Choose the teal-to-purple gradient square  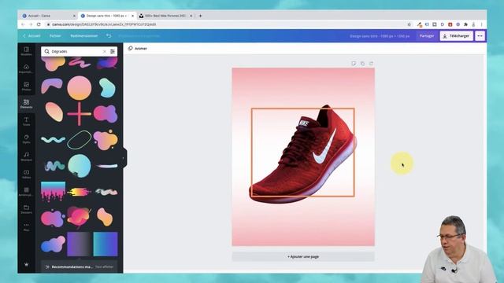click(x=106, y=244)
